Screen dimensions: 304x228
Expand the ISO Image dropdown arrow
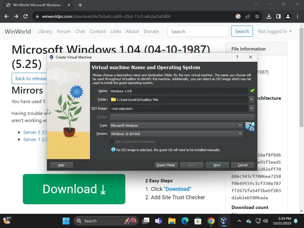pyautogui.click(x=251, y=108)
